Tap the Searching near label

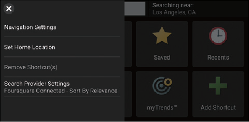[173, 5]
